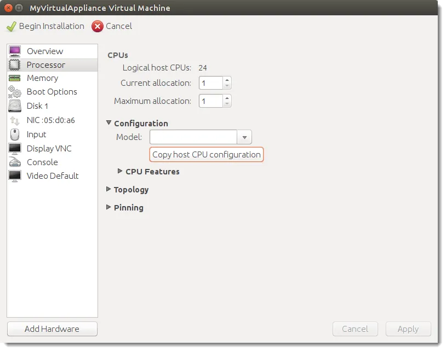The height and width of the screenshot is (351, 446).
Task: Click the Maximum allocation number field
Action: pyautogui.click(x=211, y=101)
